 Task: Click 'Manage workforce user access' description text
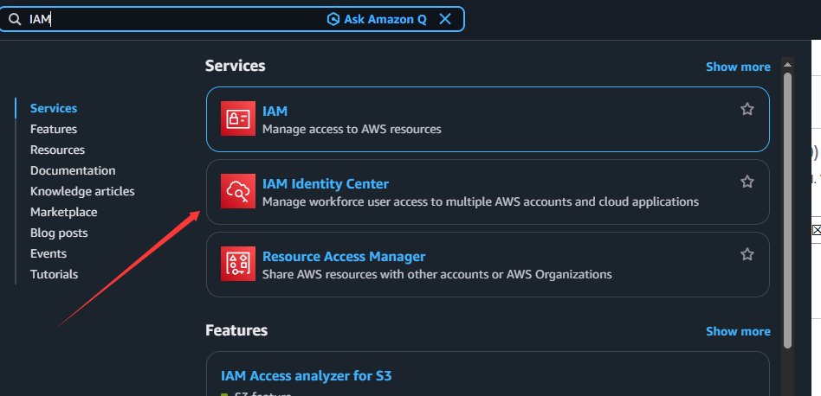481,201
